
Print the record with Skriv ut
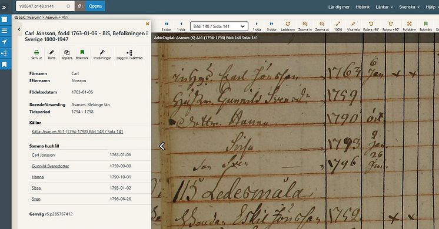pos(36,55)
